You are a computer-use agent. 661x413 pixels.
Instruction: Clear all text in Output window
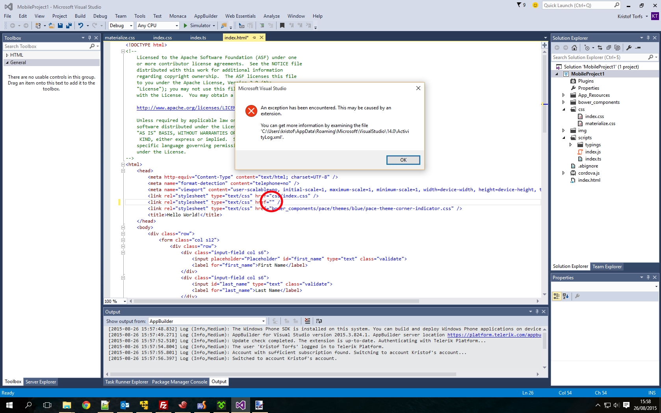307,321
